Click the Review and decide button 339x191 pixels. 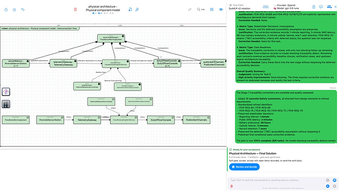click(244, 167)
